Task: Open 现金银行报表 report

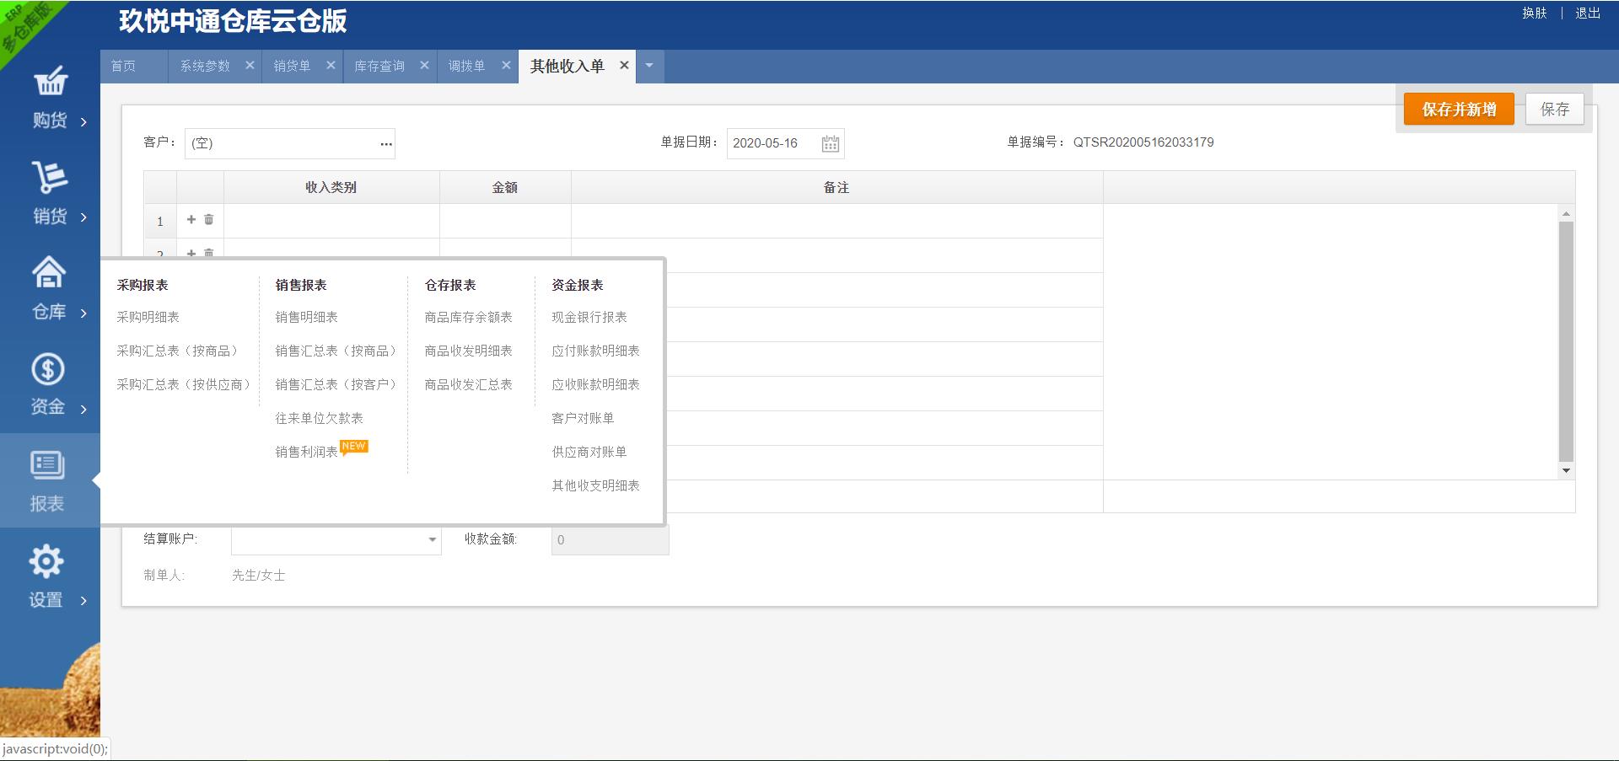Action: (x=589, y=317)
